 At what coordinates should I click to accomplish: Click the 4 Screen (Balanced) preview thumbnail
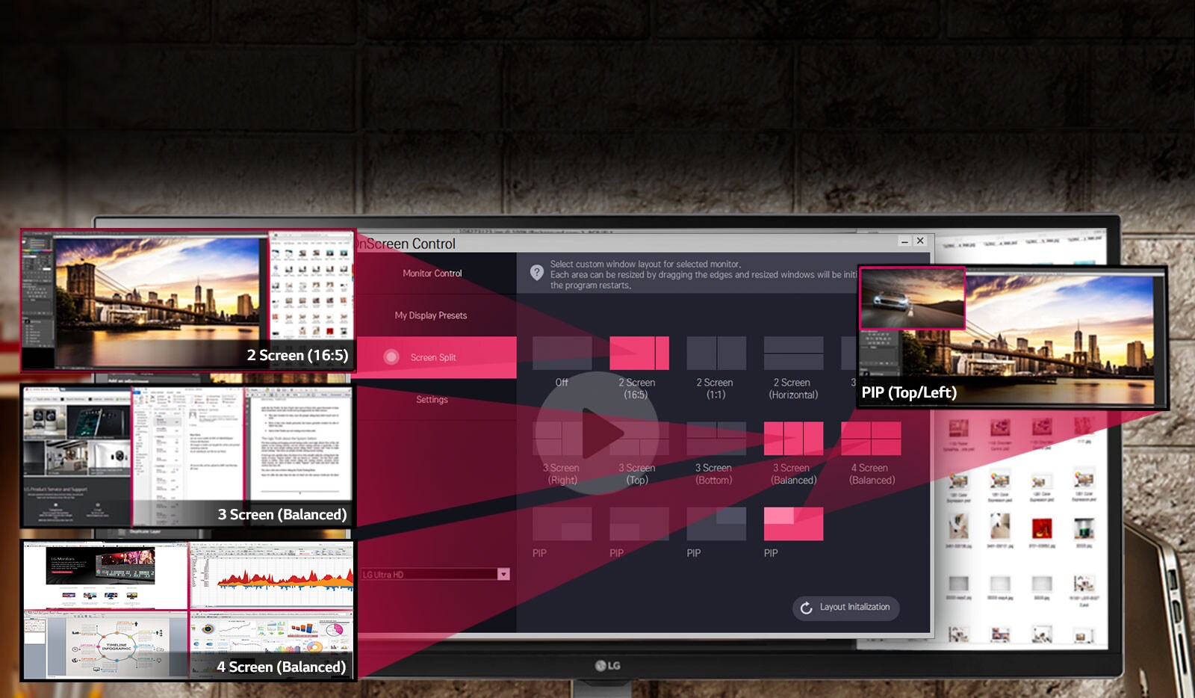[188, 611]
